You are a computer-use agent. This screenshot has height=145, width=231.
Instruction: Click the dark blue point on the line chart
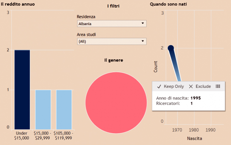click(x=171, y=48)
